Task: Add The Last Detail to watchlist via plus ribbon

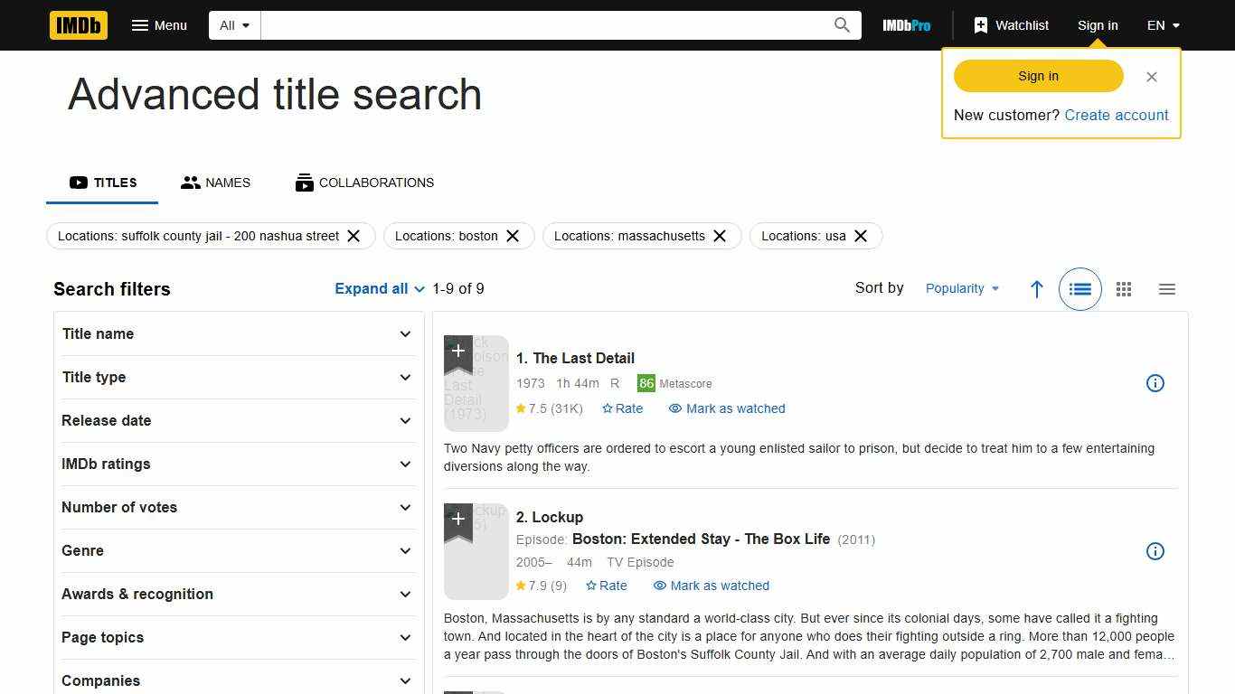Action: [x=457, y=351]
